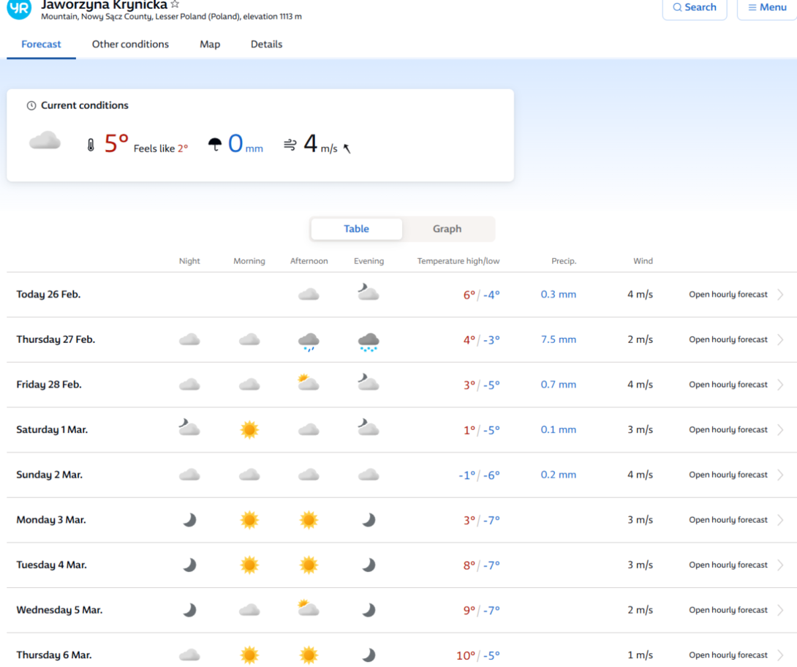Image resolution: width=797 pixels, height=667 pixels.
Task: Expand Wednesday 5 Mar row chevron
Action: [x=780, y=610]
